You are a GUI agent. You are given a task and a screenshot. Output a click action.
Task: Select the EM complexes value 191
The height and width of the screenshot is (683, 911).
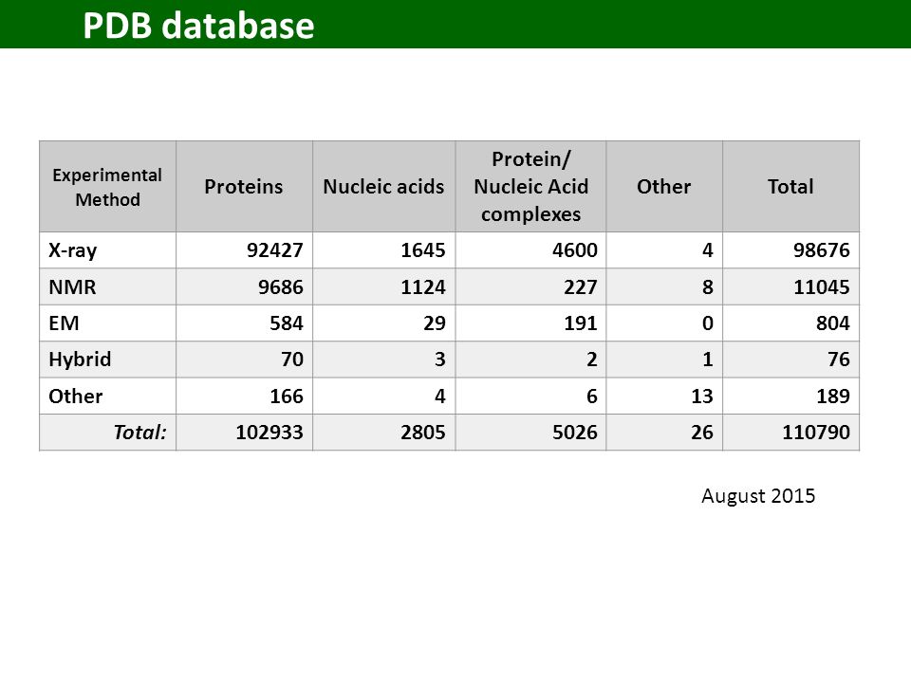tap(581, 323)
